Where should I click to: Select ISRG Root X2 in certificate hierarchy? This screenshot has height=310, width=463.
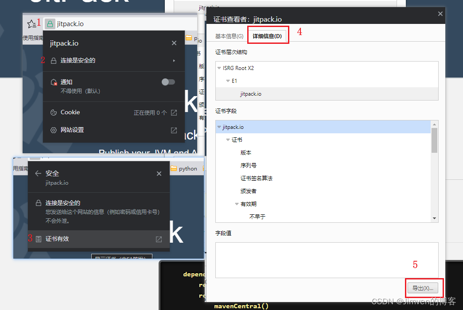238,68
